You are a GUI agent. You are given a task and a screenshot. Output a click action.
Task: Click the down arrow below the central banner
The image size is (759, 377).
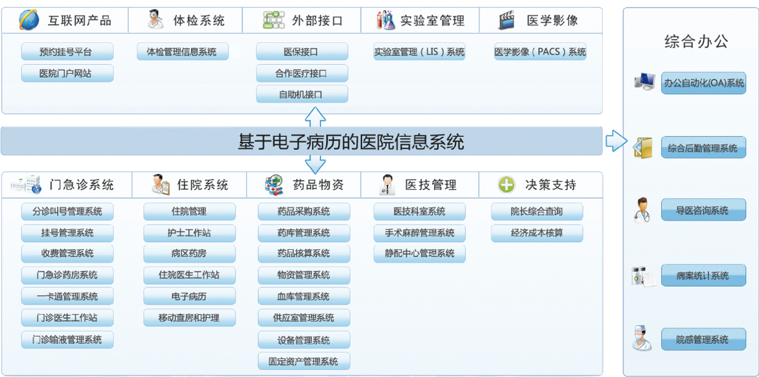tap(315, 164)
